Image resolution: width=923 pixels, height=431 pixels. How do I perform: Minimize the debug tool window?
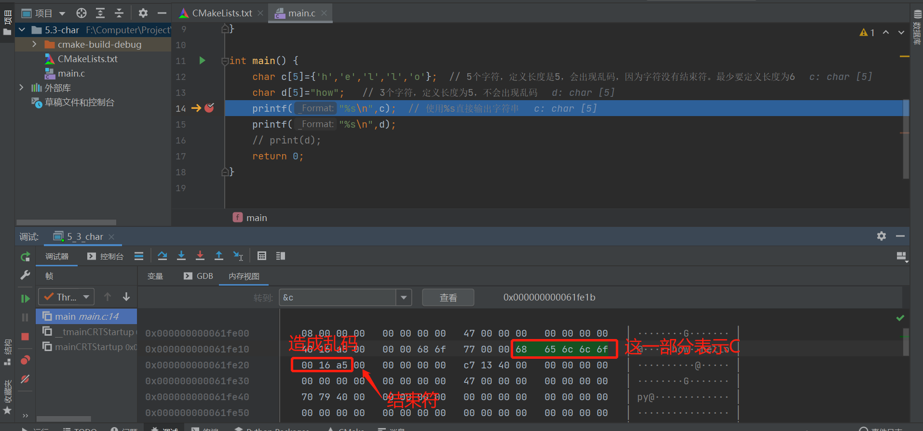[900, 236]
